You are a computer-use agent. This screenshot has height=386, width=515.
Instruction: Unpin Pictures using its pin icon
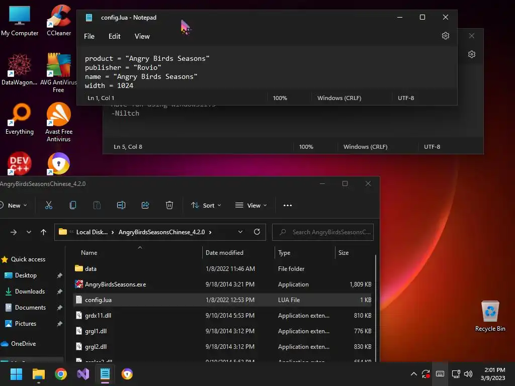pyautogui.click(x=59, y=324)
